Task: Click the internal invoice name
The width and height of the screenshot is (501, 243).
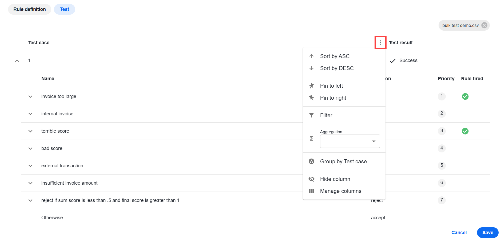Action: tap(57, 114)
